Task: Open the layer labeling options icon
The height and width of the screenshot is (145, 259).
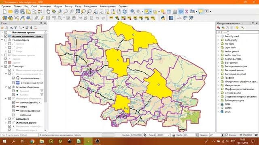Action: (x=111, y=18)
